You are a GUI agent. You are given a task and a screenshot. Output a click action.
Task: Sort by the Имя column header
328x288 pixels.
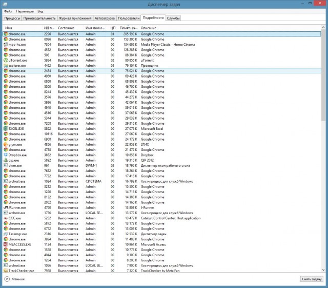coord(22,28)
